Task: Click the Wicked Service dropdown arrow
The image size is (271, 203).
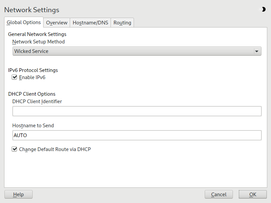Action: point(256,51)
